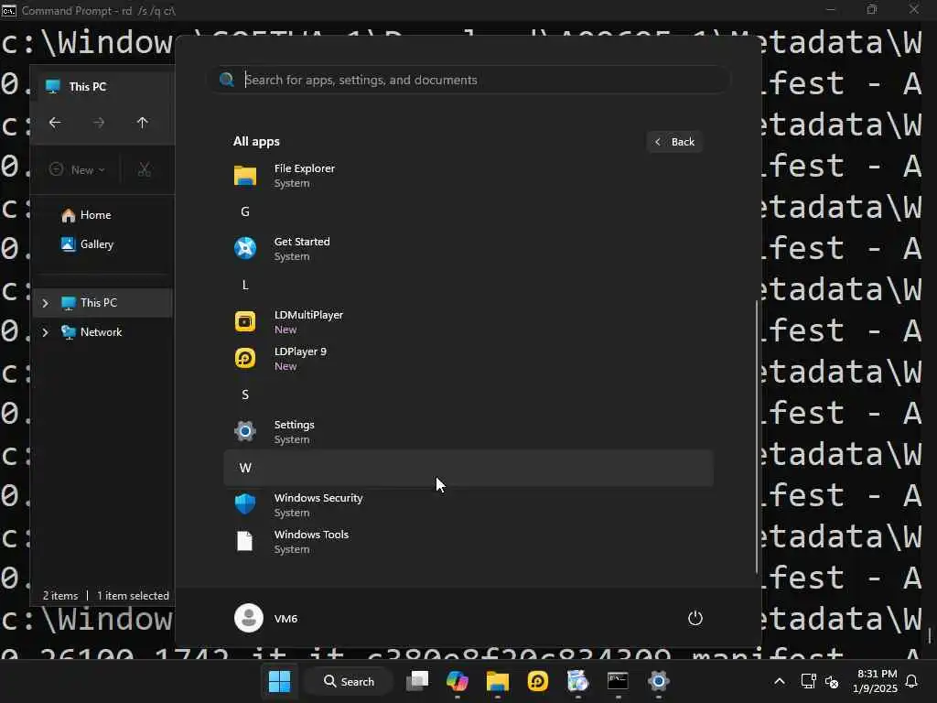Viewport: 937px width, 703px height.
Task: Open the New dropdown in File Explorer
Action: pos(77,169)
